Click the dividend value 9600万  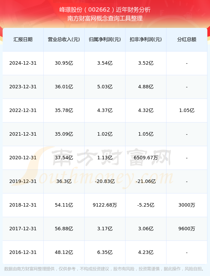coord(187,229)
